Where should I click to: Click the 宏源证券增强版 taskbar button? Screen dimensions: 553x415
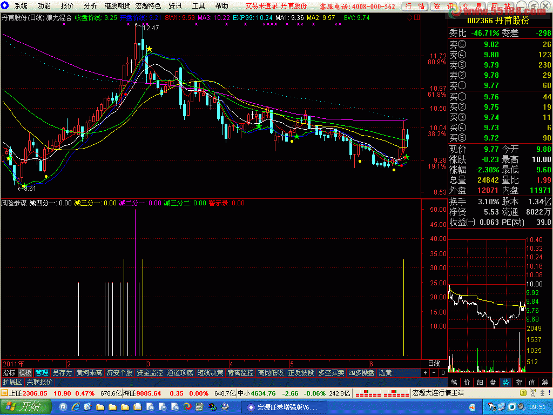(x=283, y=407)
